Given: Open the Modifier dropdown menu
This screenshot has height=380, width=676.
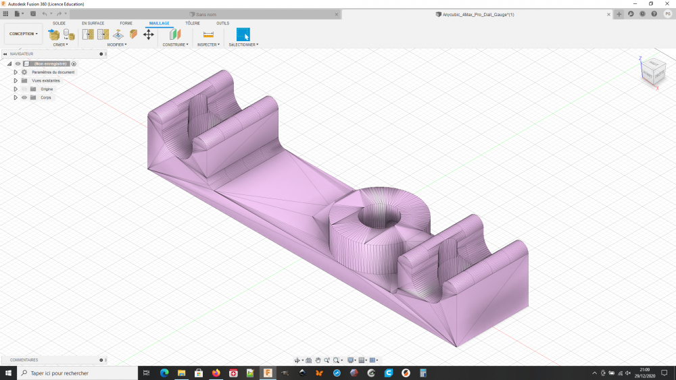Looking at the screenshot, I should pos(116,45).
